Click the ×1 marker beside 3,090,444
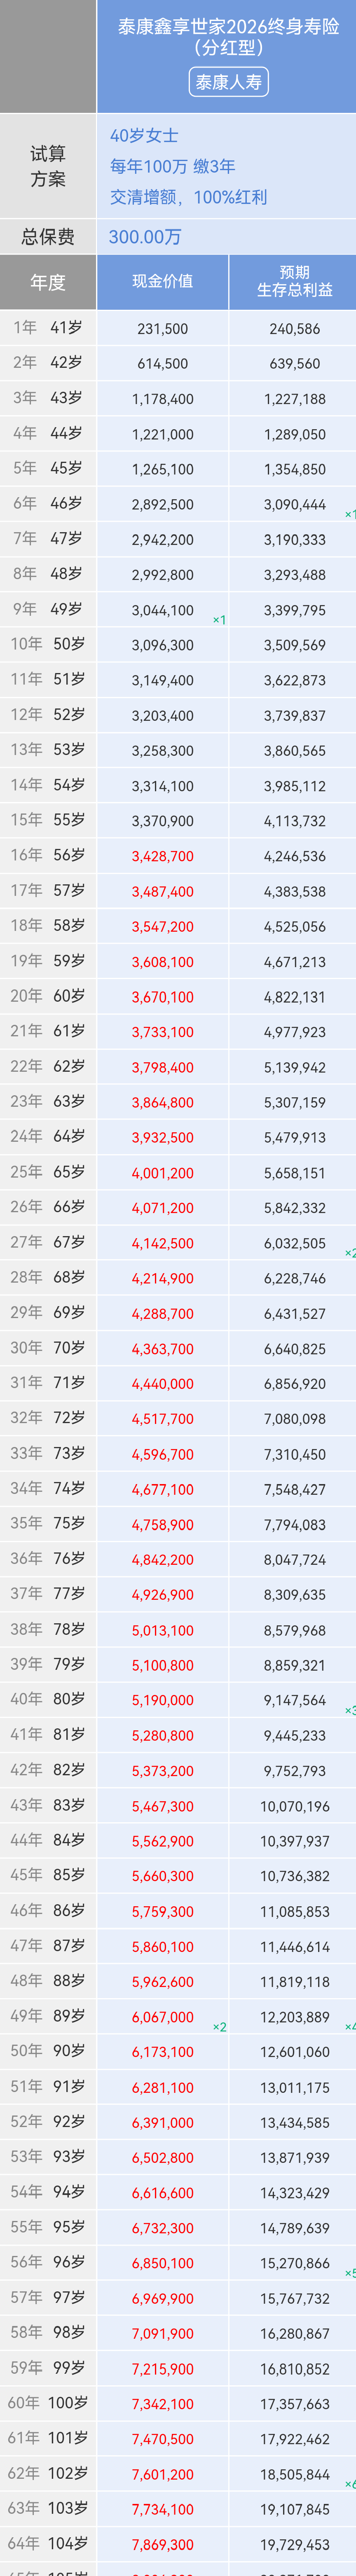 point(350,514)
